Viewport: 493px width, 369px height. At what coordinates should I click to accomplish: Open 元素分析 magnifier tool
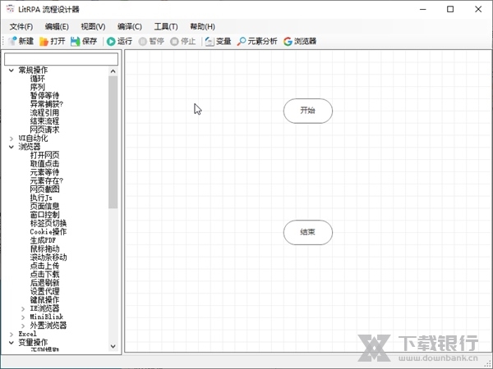pyautogui.click(x=241, y=41)
